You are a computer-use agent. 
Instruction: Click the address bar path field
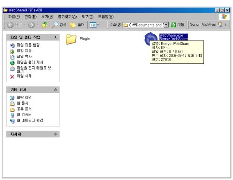click(x=146, y=25)
